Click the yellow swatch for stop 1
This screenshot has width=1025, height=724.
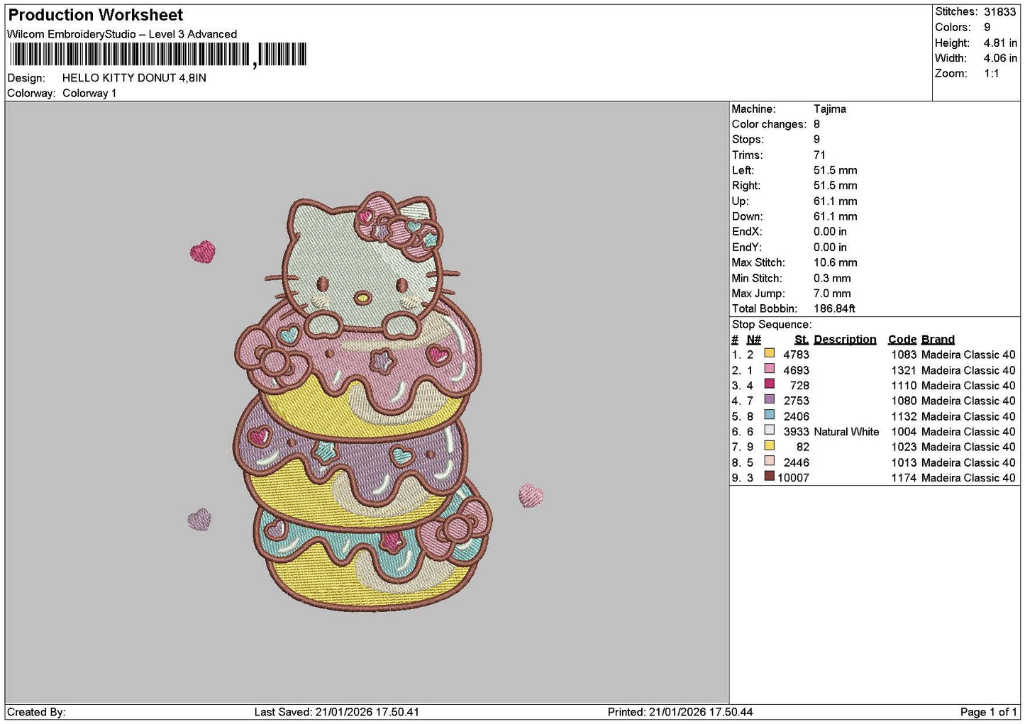tap(769, 354)
